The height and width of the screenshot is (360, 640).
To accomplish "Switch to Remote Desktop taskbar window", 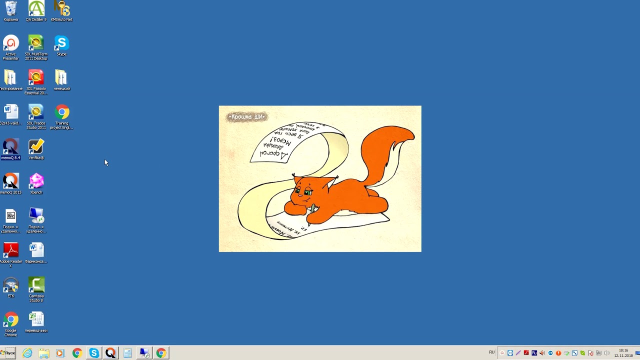I will click(144, 353).
